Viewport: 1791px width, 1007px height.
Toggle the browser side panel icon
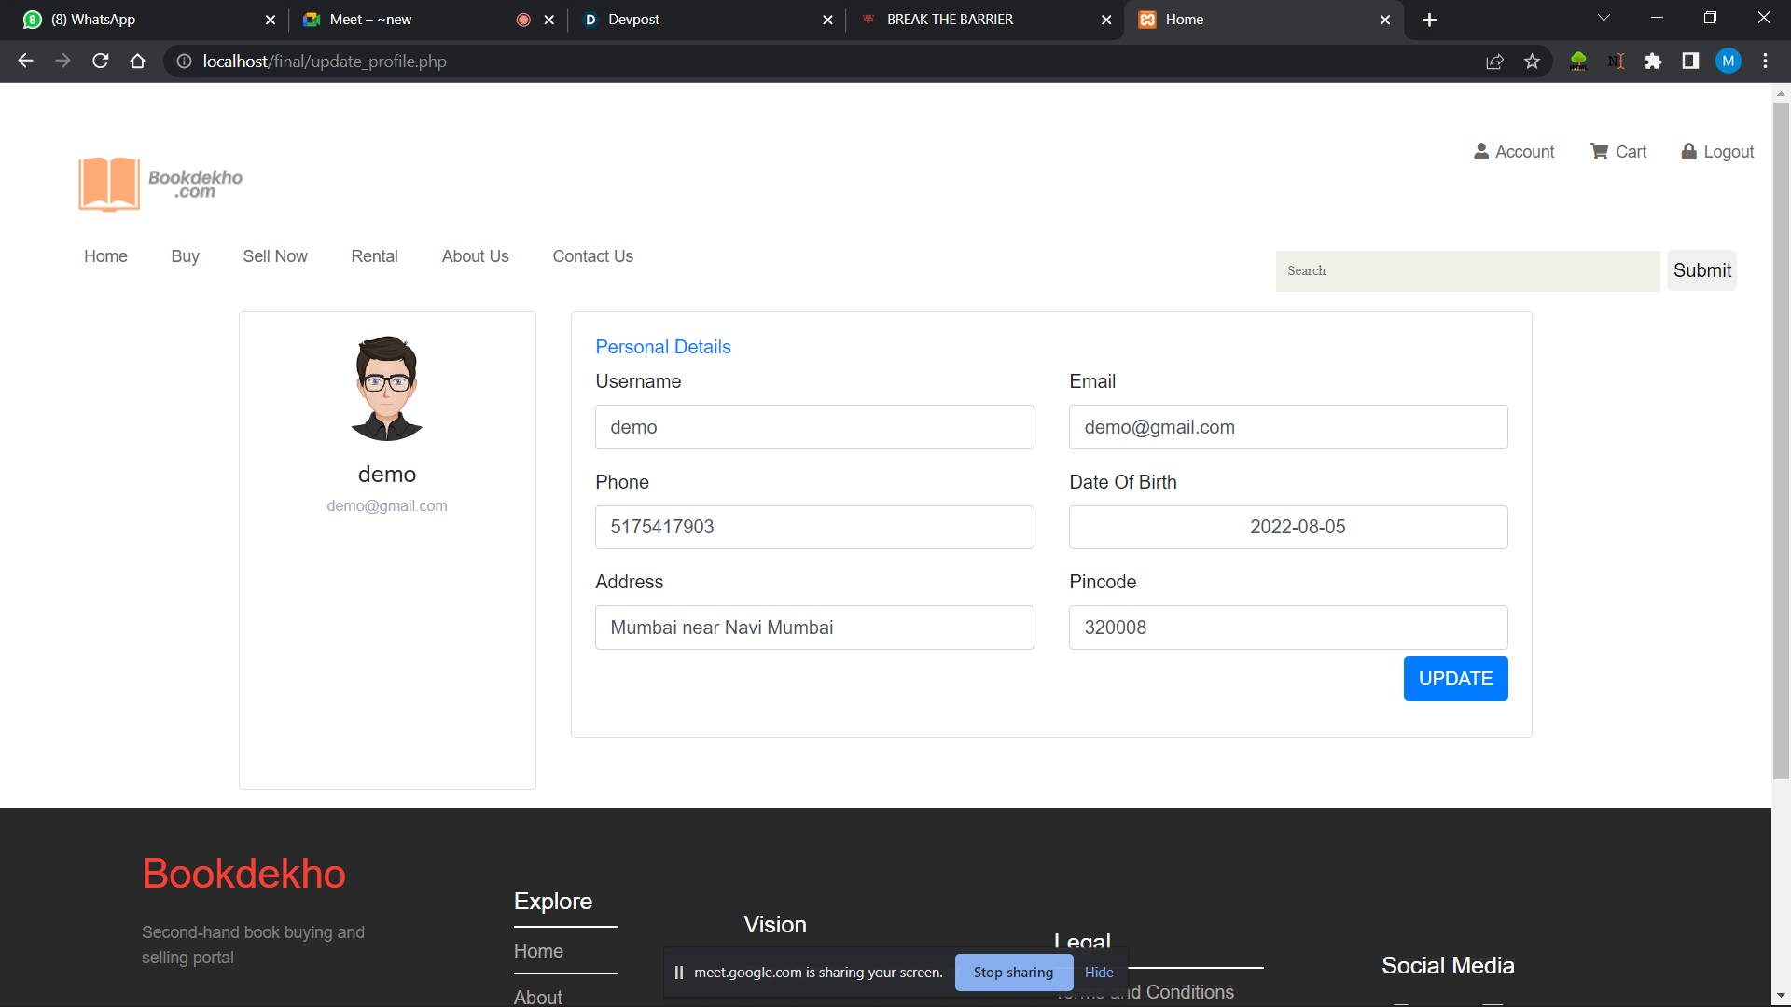[x=1690, y=62]
